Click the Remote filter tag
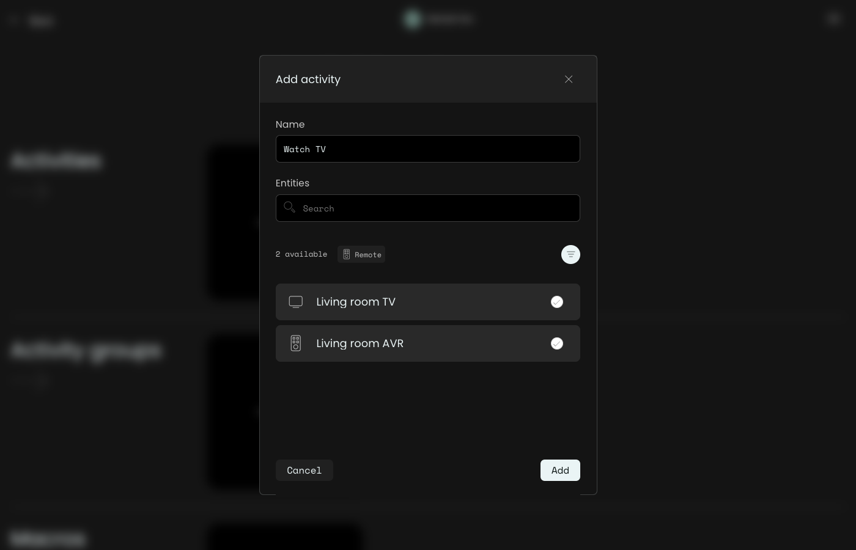The height and width of the screenshot is (550, 856). (361, 254)
